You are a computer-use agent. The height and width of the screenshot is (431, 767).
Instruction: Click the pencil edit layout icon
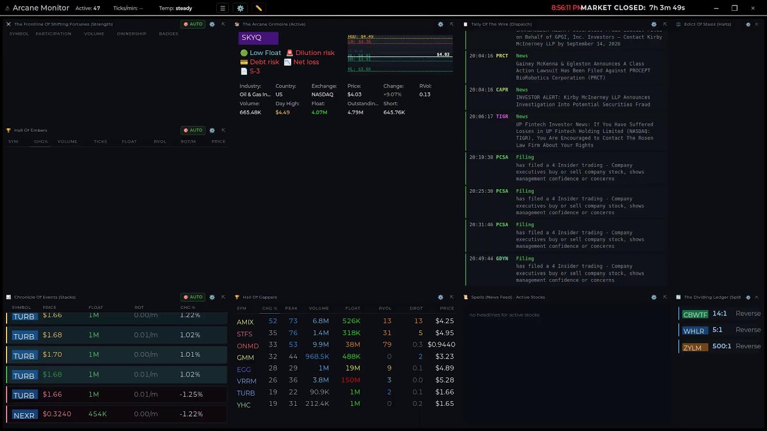258,8
